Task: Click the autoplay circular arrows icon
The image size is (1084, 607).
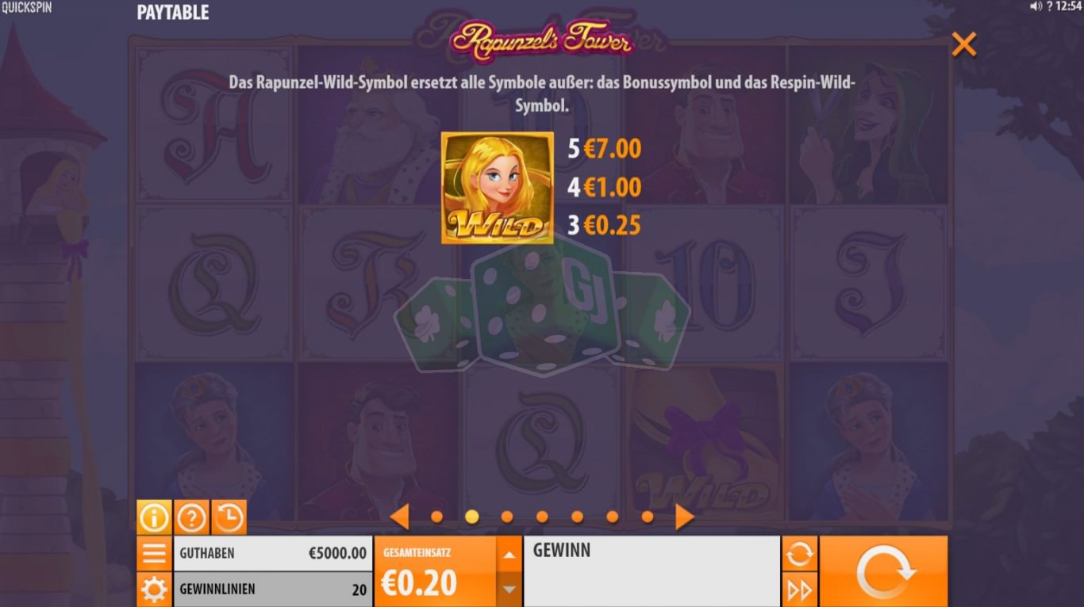Action: tap(799, 554)
